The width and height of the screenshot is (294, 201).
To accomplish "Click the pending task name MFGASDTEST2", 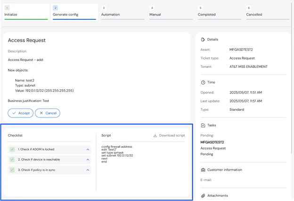I will tap(212, 142).
